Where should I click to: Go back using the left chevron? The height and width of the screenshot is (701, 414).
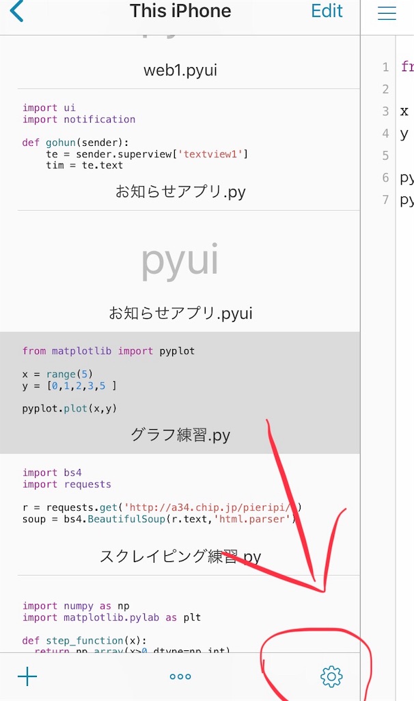point(16,11)
